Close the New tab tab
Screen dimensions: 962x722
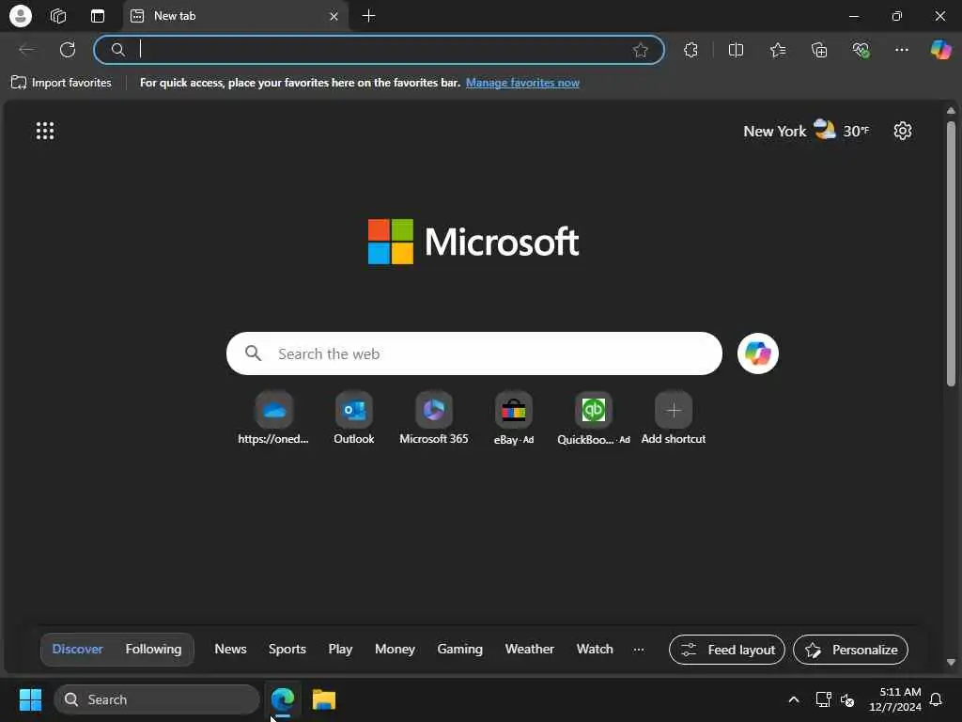334,17
